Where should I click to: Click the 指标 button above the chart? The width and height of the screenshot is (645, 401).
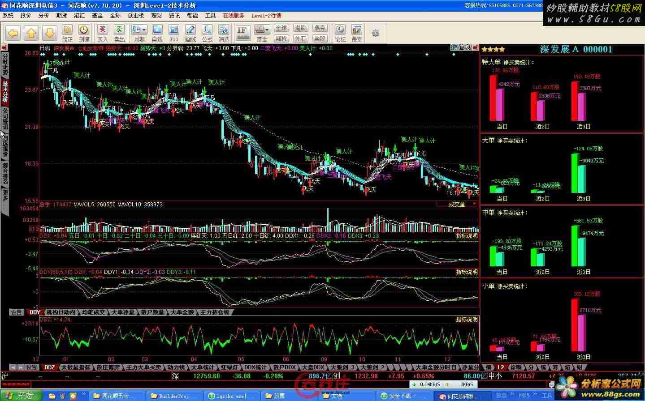tap(455, 47)
